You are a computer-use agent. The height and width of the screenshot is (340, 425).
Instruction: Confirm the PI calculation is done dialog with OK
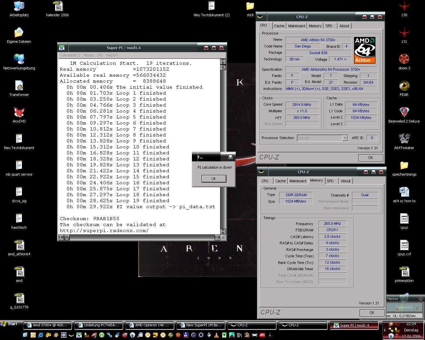point(213,179)
